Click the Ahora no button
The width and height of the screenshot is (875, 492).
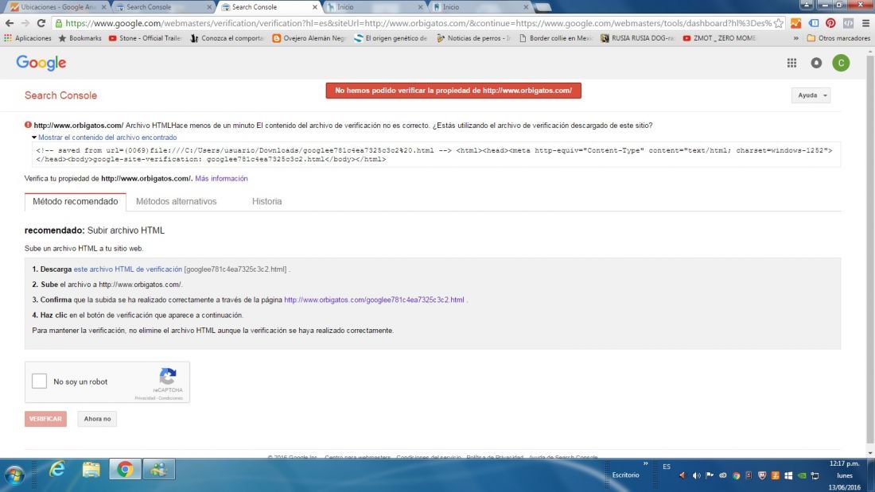pyautogui.click(x=97, y=418)
